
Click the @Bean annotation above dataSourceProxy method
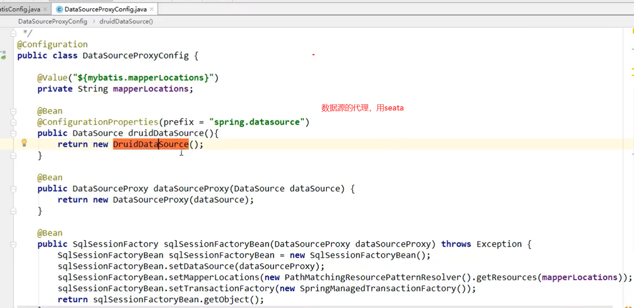(50, 177)
